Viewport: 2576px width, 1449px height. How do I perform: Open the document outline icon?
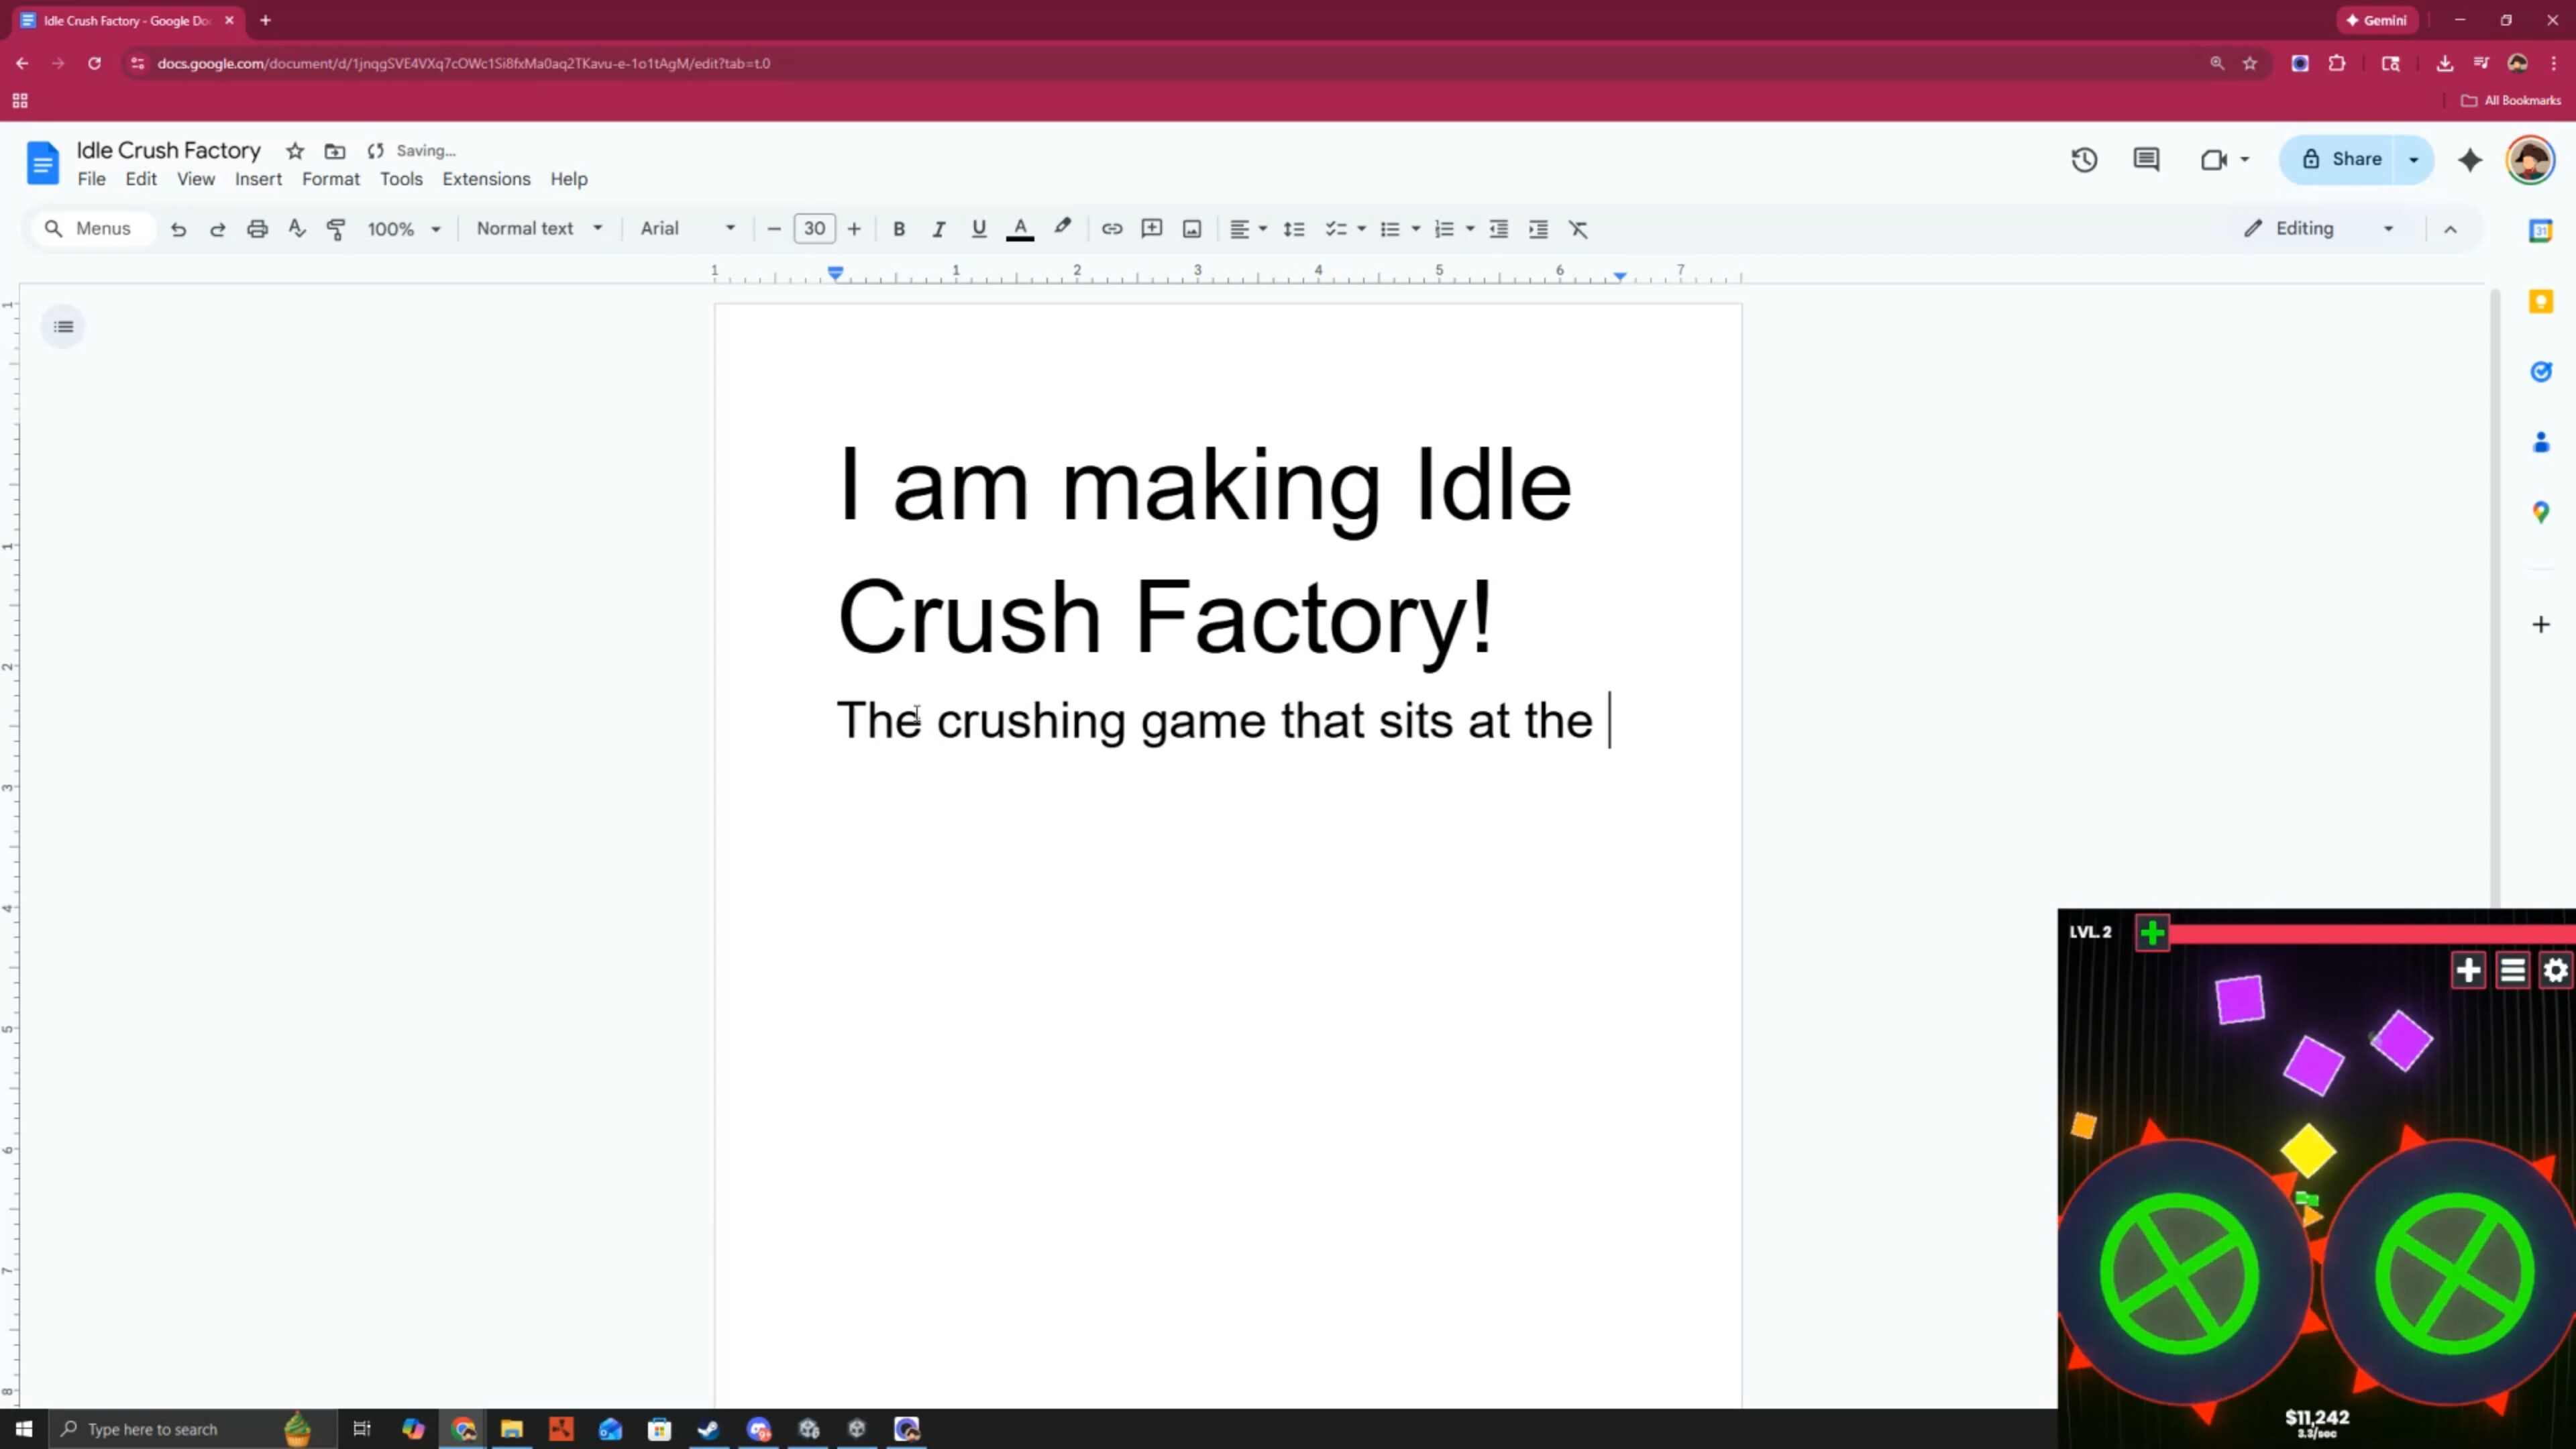tap(63, 326)
